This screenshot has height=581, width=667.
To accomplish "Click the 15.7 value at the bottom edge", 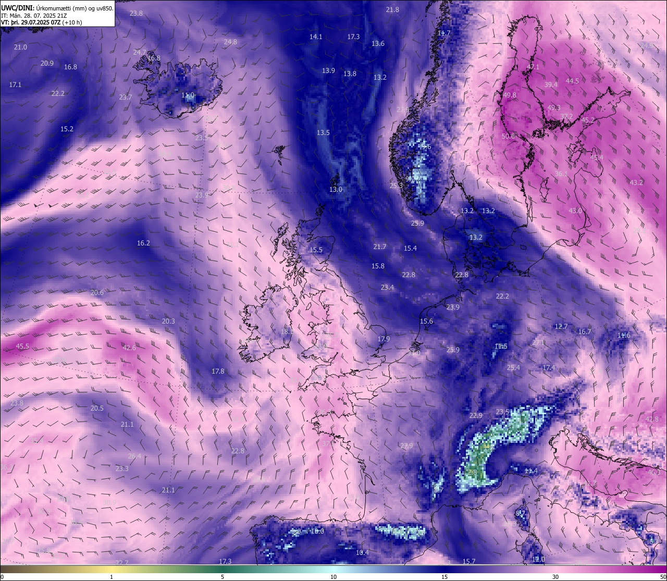I will pos(469,561).
